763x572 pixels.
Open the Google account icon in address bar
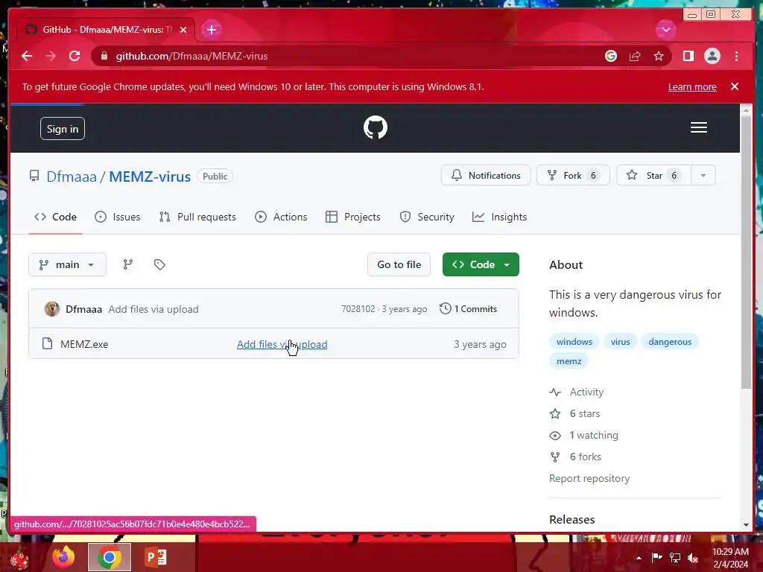(x=611, y=56)
